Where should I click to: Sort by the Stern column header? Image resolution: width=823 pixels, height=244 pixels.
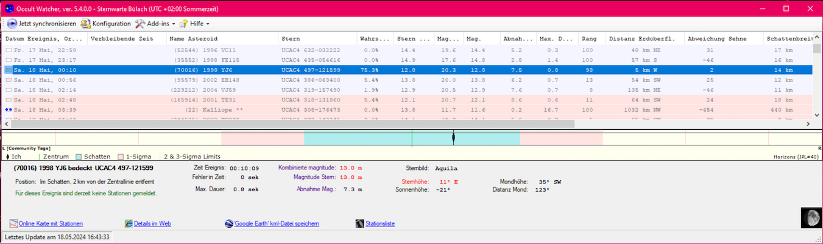290,39
